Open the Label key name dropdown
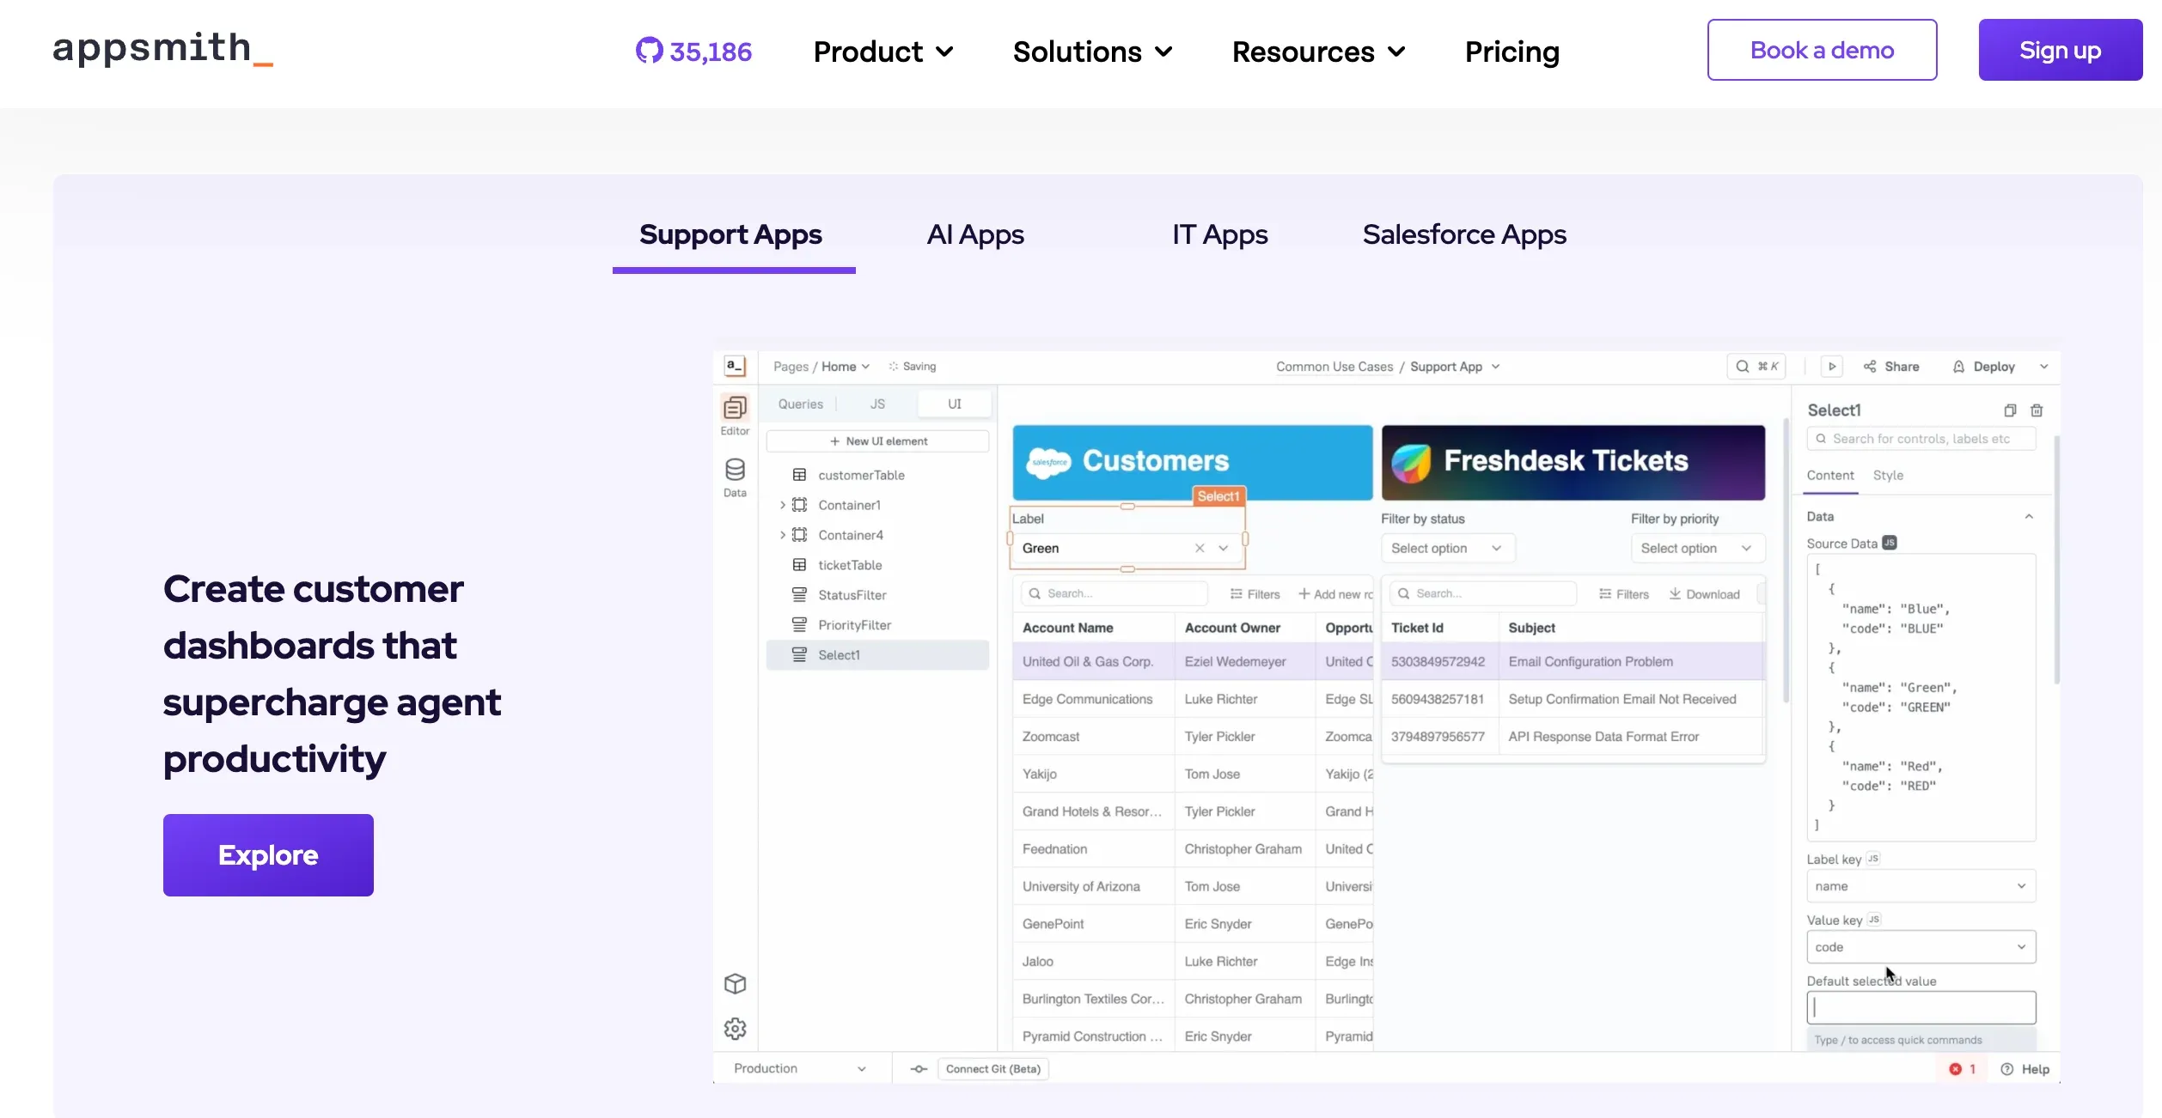 click(x=1921, y=886)
